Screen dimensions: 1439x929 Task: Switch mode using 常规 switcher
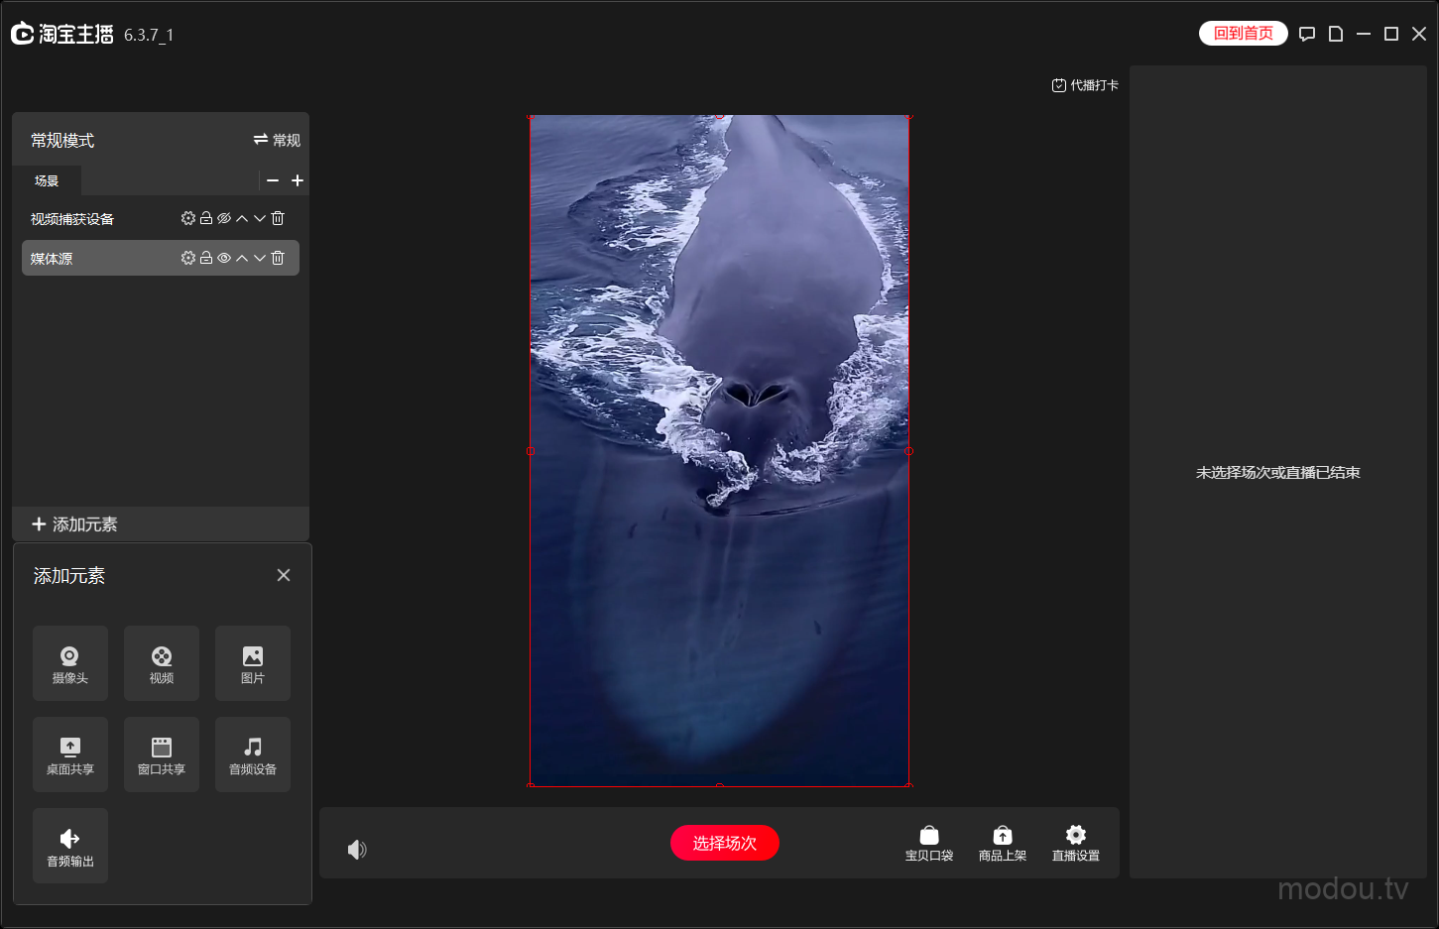tap(277, 140)
